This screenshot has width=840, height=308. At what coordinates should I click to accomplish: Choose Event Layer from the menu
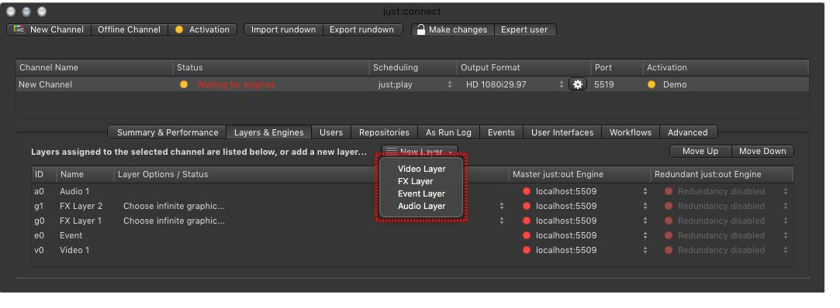pyautogui.click(x=422, y=193)
